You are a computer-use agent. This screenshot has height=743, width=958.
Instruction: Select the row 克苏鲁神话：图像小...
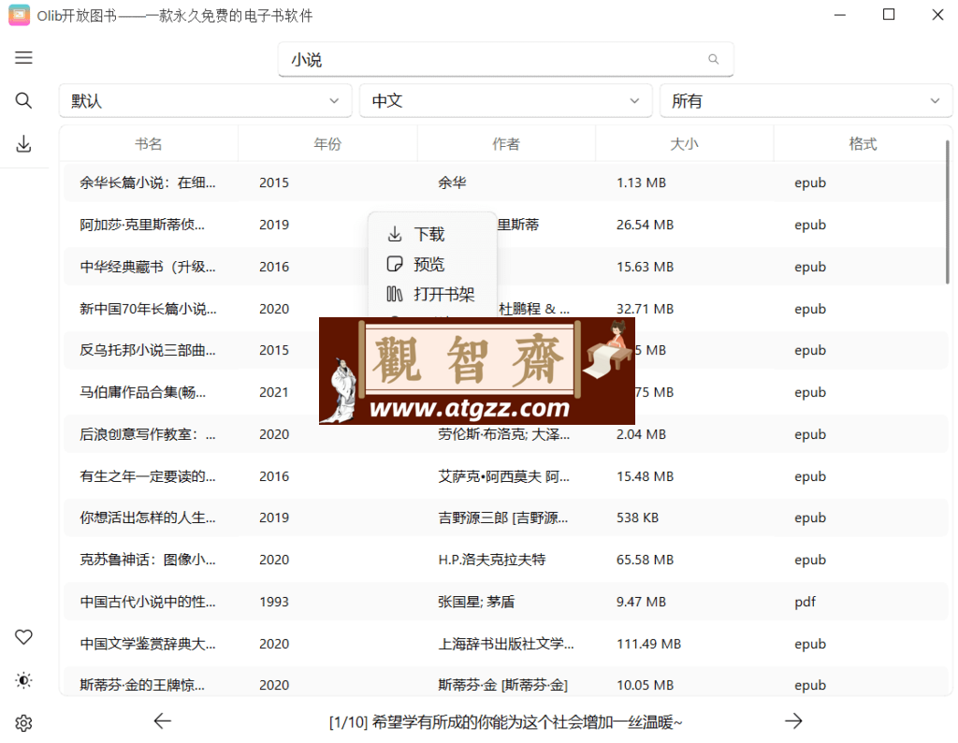point(505,560)
